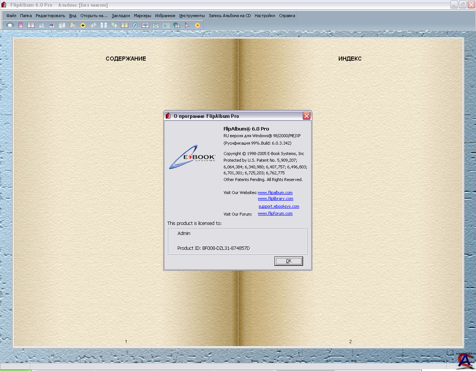Click the pink arrow pointer toolbar icon
The width and height of the screenshot is (476, 371).
187,25
